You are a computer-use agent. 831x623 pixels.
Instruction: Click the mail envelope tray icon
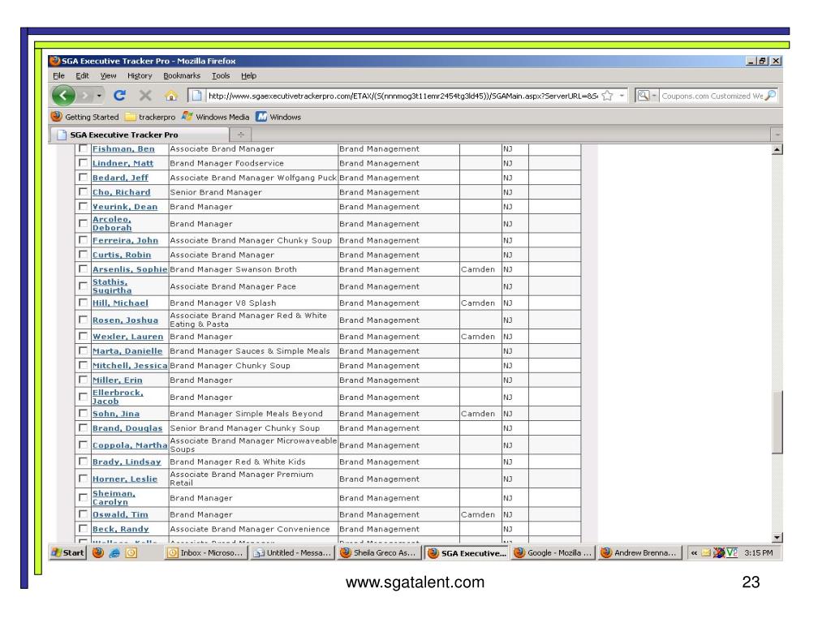point(706,552)
